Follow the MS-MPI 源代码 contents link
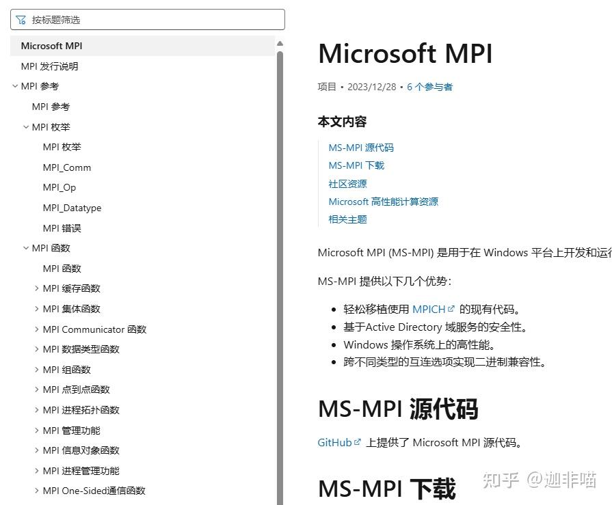612x505 pixels. point(361,147)
